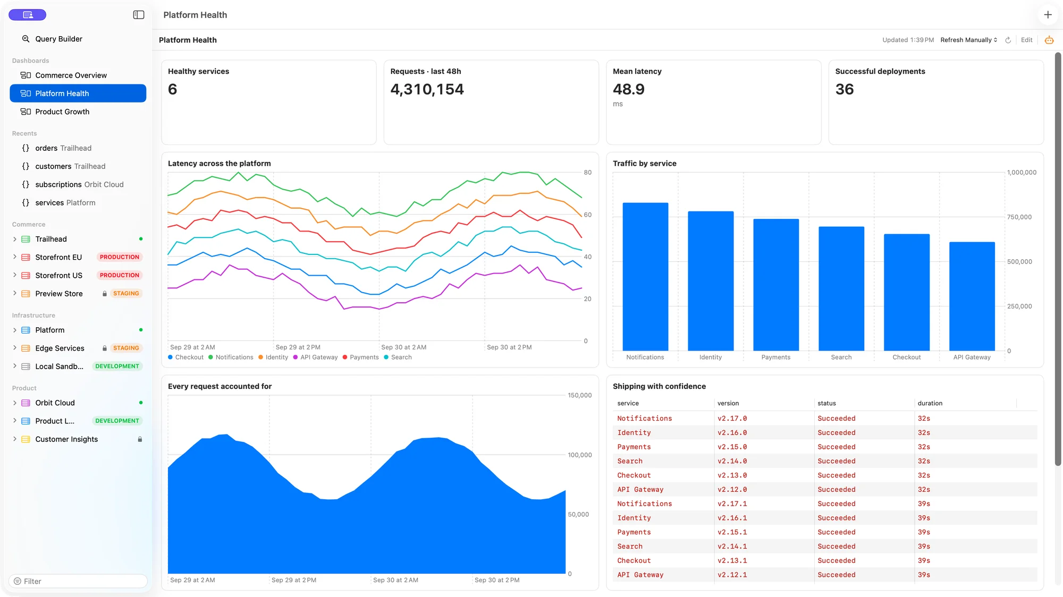Click the braces icon beside subscriptions
This screenshot has height=597, width=1063.
click(26, 184)
